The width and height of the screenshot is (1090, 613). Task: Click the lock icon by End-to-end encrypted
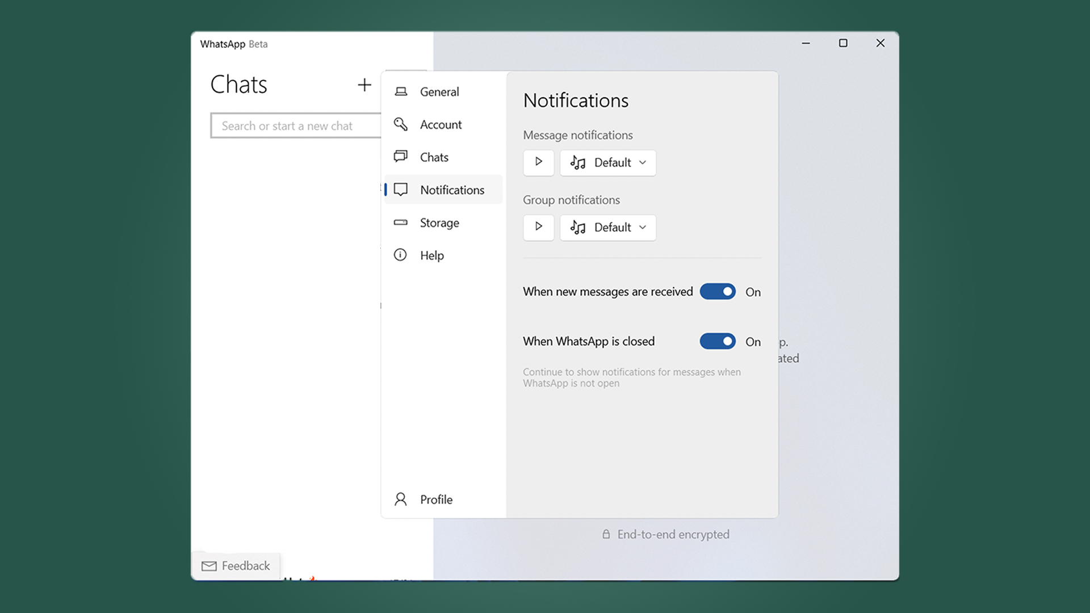pyautogui.click(x=606, y=534)
